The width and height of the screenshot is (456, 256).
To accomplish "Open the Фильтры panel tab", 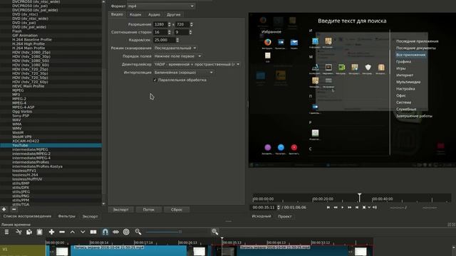I will 66,216.
